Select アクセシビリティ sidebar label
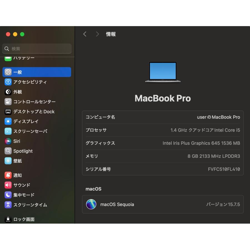 [30, 82]
